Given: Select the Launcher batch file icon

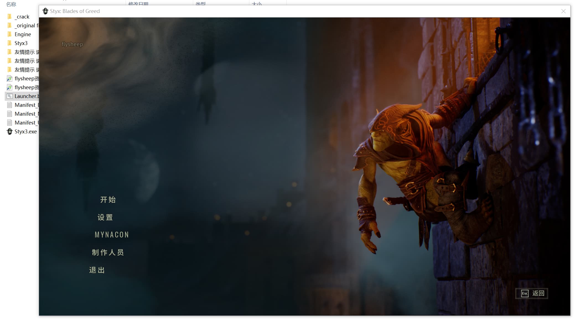Looking at the screenshot, I should tap(10, 96).
